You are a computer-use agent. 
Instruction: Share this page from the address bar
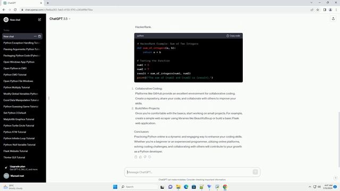[x=312, y=10]
